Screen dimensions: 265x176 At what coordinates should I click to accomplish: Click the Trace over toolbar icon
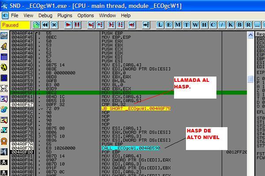point(120,25)
